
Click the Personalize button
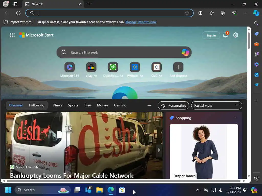[x=173, y=105]
